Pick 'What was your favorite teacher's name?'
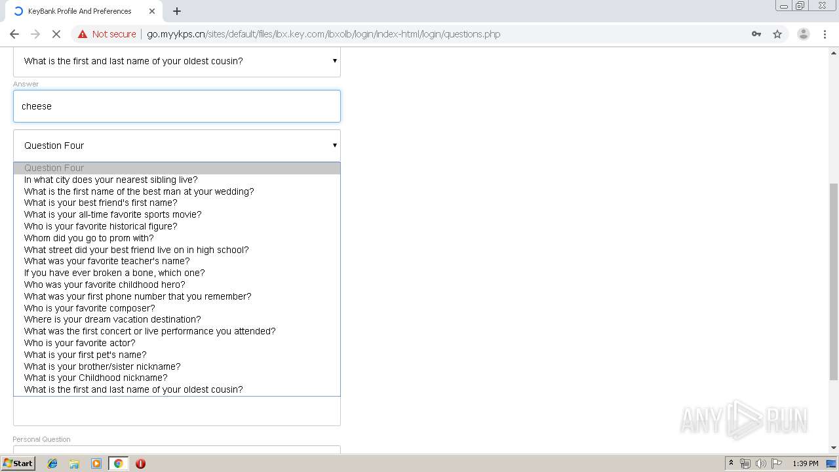 click(177, 261)
